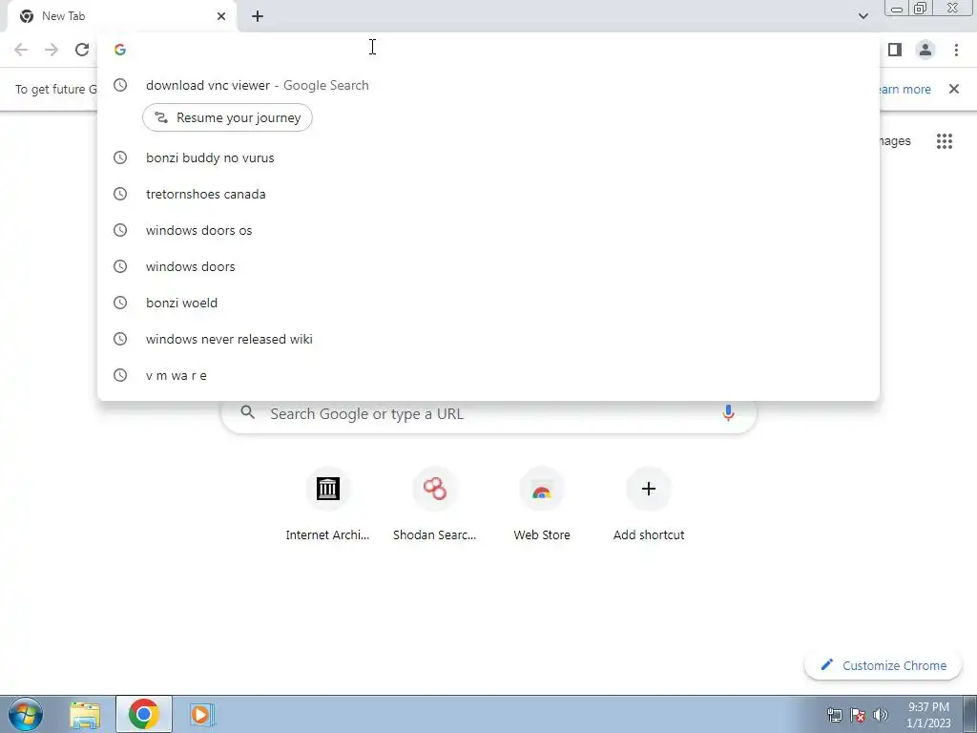Click the Show desktop strip

pyautogui.click(x=970, y=714)
